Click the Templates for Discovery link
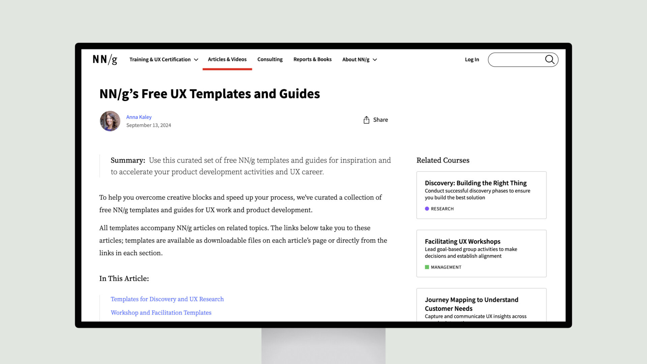This screenshot has height=364, width=647. pos(167,299)
